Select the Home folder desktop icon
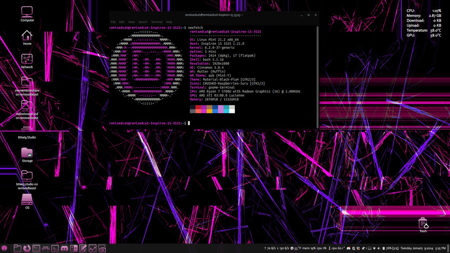Image resolution: width=450 pixels, height=253 pixels. [27, 37]
